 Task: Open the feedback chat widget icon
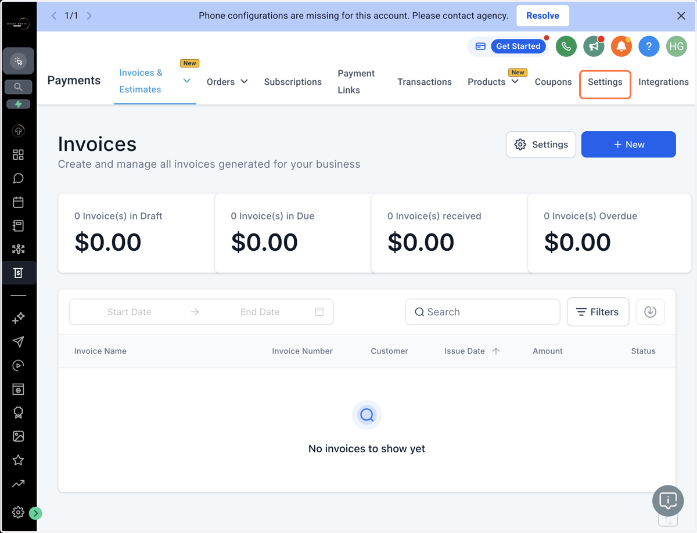pyautogui.click(x=668, y=500)
